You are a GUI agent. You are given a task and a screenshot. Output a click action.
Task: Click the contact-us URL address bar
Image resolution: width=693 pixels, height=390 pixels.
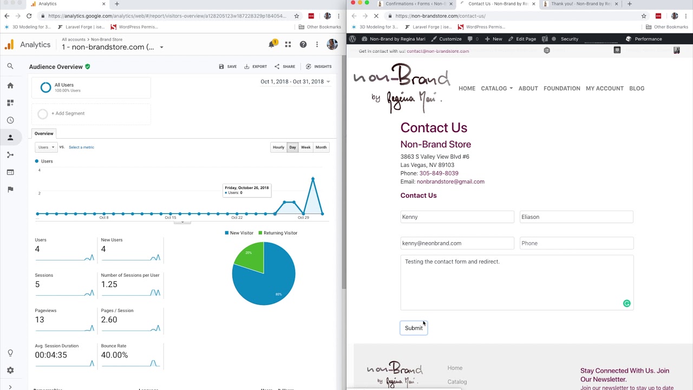tap(514, 16)
